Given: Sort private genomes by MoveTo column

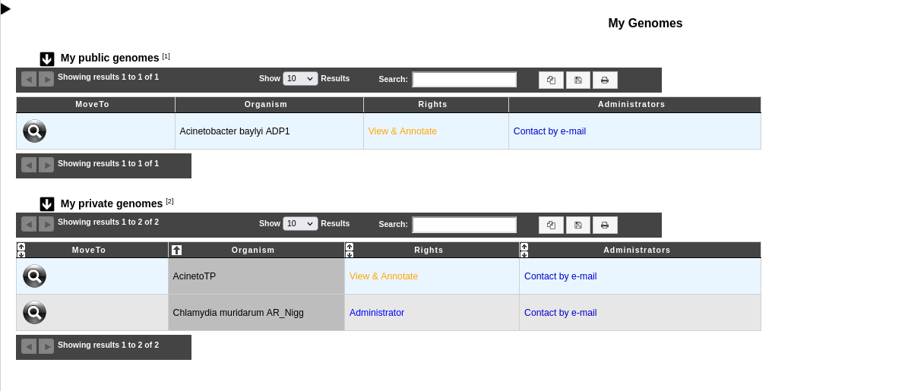Looking at the screenshot, I should click(x=92, y=250).
